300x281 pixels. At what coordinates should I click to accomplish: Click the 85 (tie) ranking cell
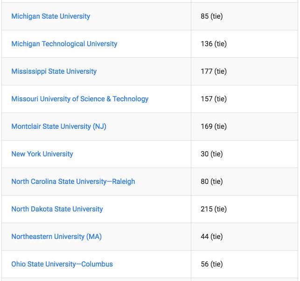(x=211, y=16)
